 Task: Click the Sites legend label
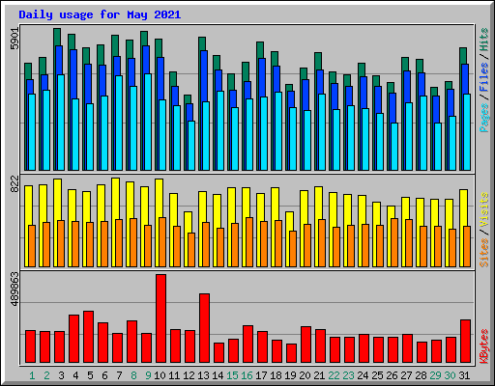pyautogui.click(x=483, y=253)
